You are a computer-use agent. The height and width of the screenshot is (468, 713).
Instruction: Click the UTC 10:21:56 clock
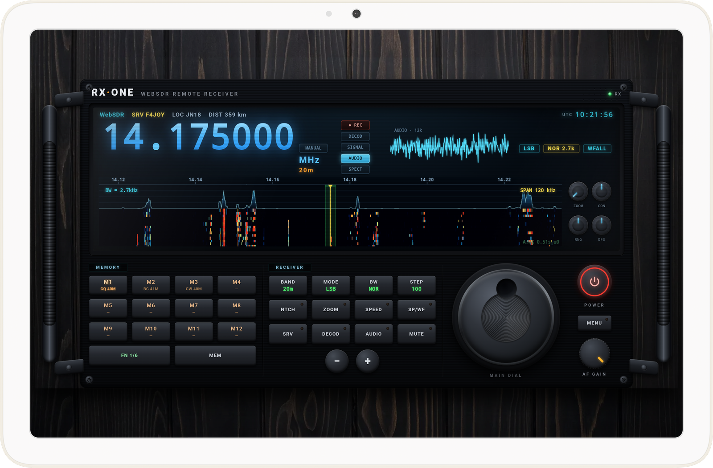pyautogui.click(x=587, y=115)
